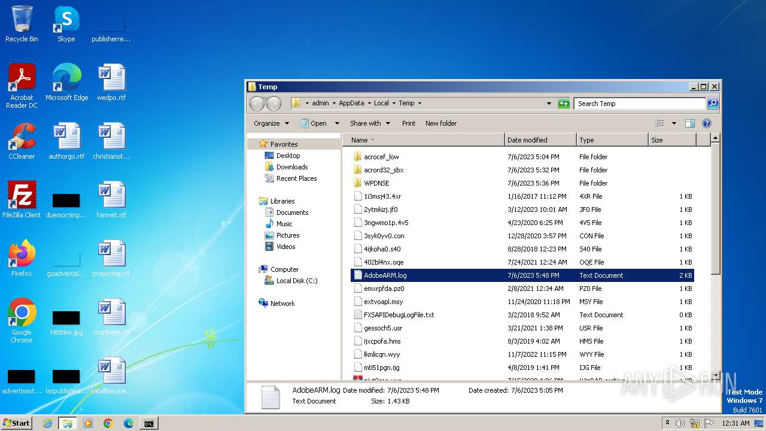Viewport: 766px width, 431px height.
Task: Expand the AppData breadcrumb arrow
Action: (x=369, y=104)
